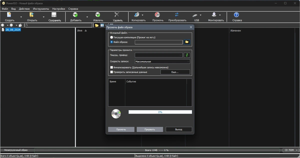Enable Проверить записанные данные checkbox
The height and width of the screenshot is (158, 300).
[111, 72]
